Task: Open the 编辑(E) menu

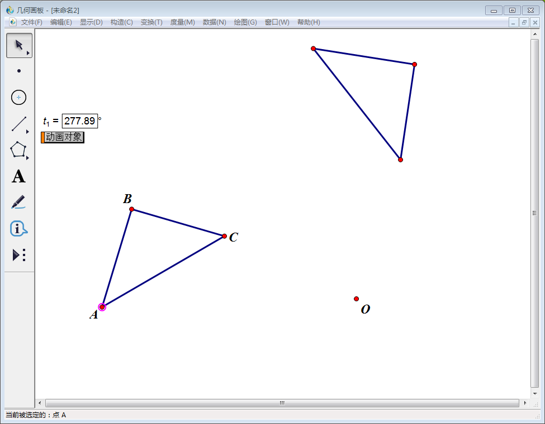Action: [x=61, y=22]
